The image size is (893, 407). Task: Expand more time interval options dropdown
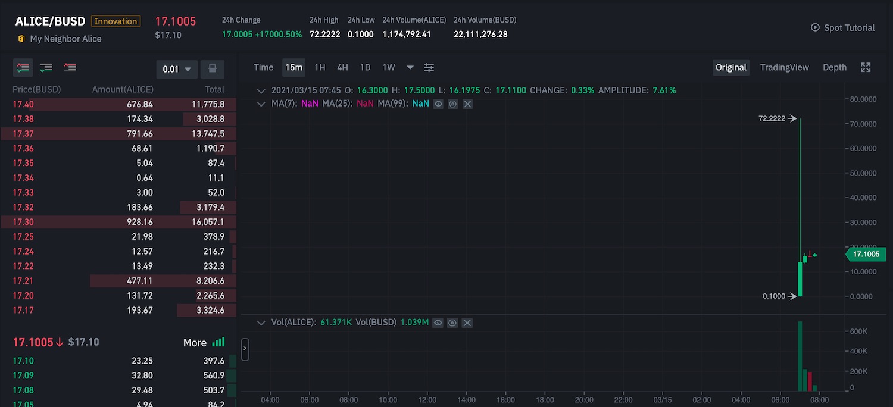click(x=410, y=67)
